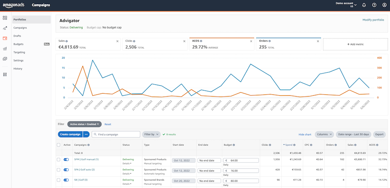This screenshot has height=188, width=390.
Task: Toggle off SPM | Golf manual campaign
Action: 67,160
